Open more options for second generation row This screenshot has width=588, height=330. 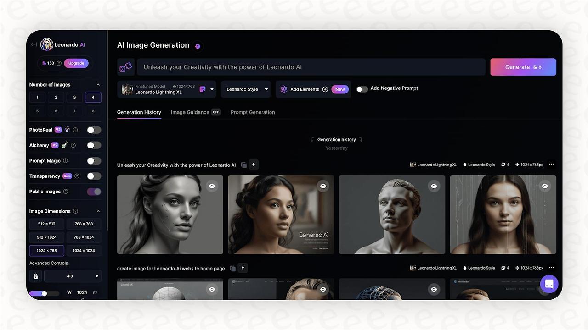coord(551,268)
